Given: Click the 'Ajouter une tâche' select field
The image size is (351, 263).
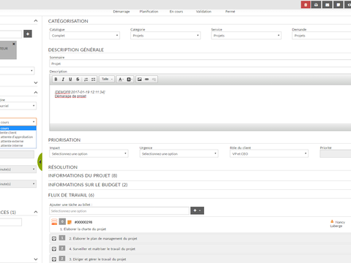Looking at the screenshot, I should [x=119, y=211].
